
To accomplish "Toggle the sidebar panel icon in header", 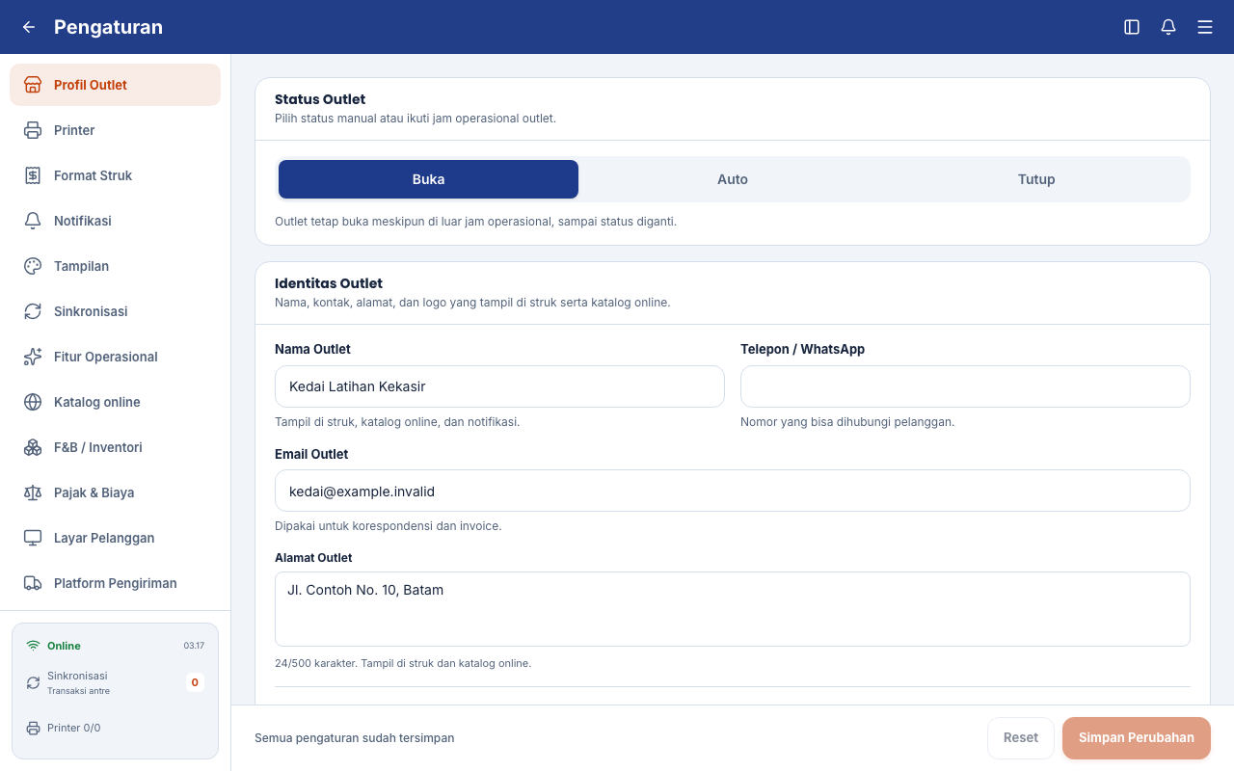I will click(x=1132, y=27).
